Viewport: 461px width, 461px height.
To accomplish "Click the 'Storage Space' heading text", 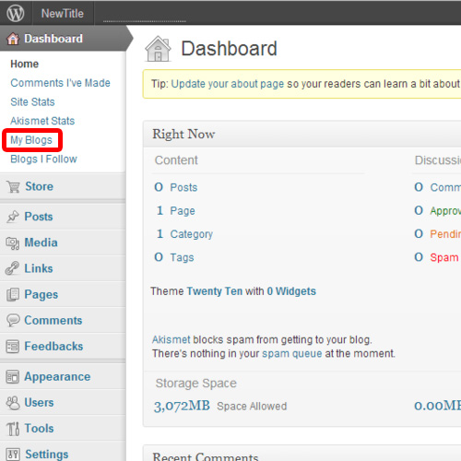I will click(196, 384).
